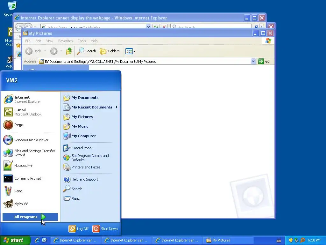Screen dimensions: 326x245
Task: Click security shield tray icon
Action: [291, 240]
